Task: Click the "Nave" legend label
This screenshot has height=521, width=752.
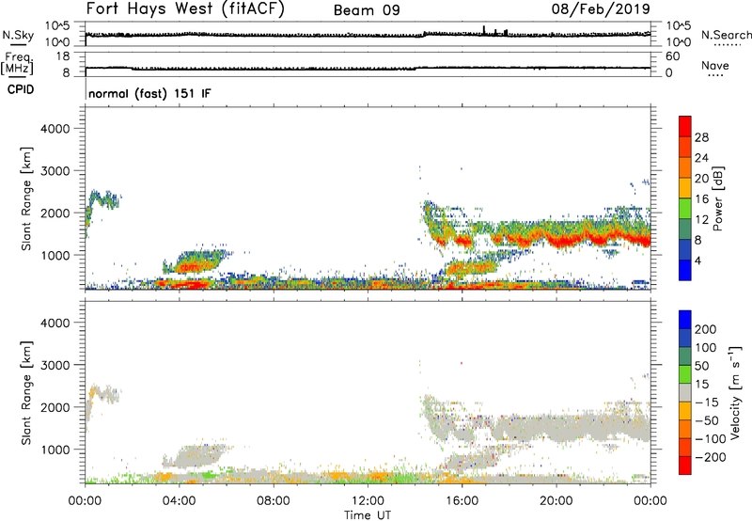Action: 715,65
